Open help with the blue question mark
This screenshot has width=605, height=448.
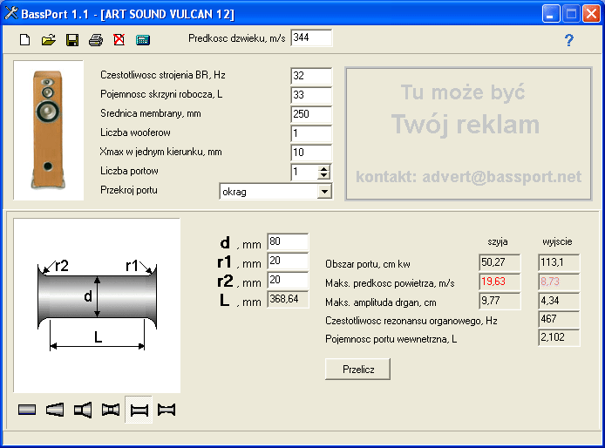click(x=569, y=40)
